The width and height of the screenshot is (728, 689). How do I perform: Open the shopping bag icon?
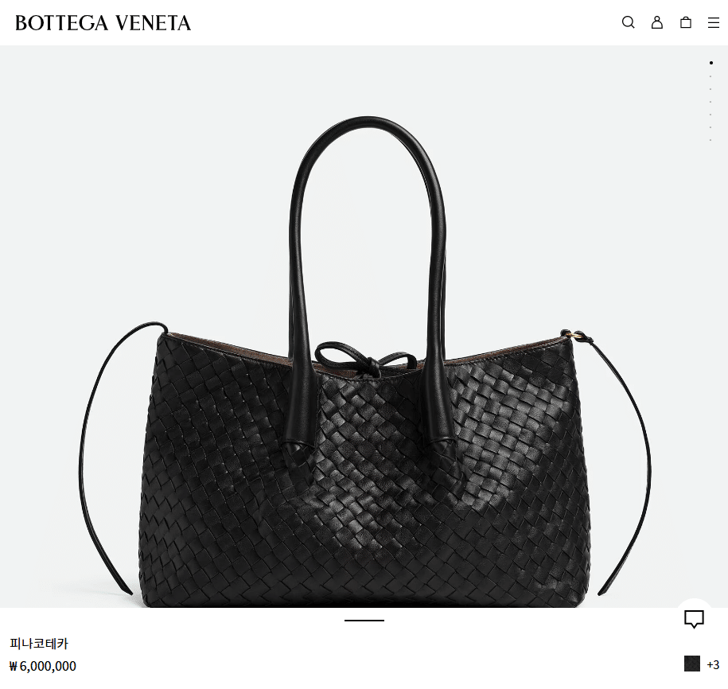tap(686, 22)
